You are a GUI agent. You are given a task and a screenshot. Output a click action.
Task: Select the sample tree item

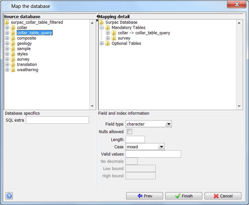(24, 49)
